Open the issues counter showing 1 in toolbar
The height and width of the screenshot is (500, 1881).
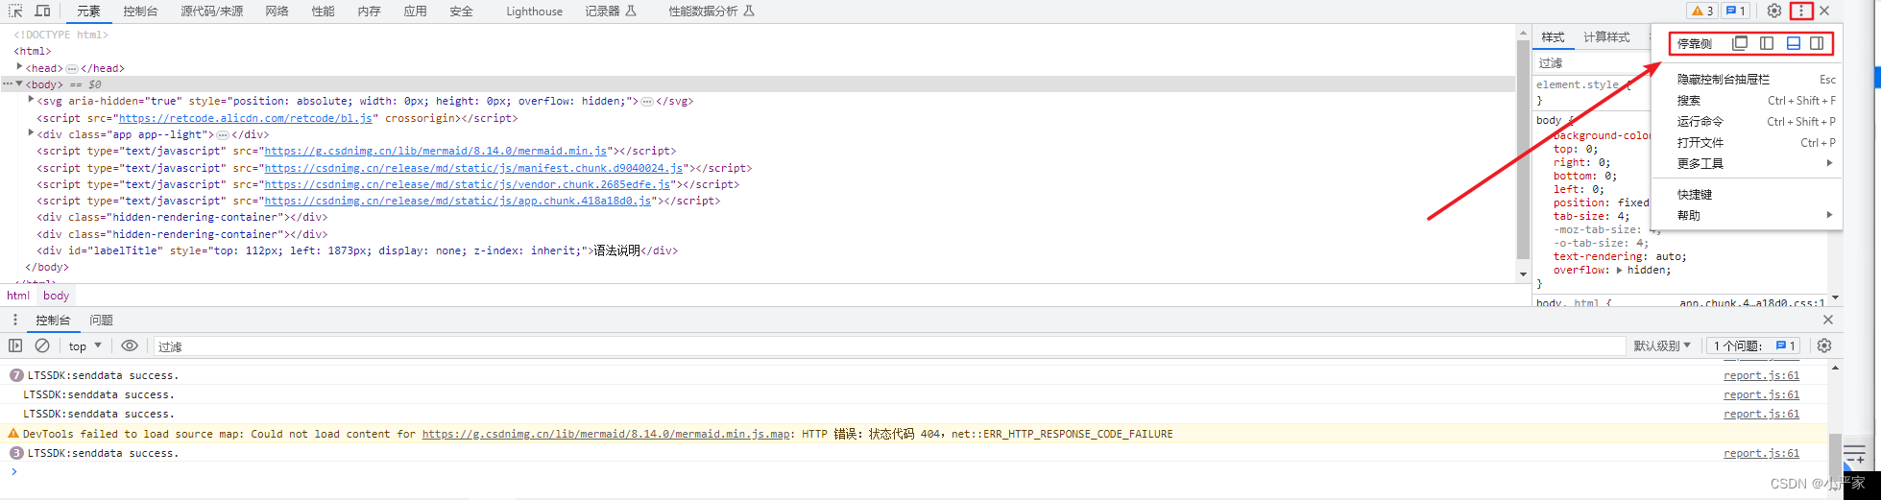click(x=1735, y=11)
